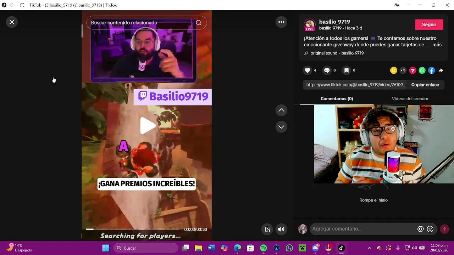This screenshot has width=454, height=255.
Task: Open the three-dots video options menu
Action: (281, 22)
